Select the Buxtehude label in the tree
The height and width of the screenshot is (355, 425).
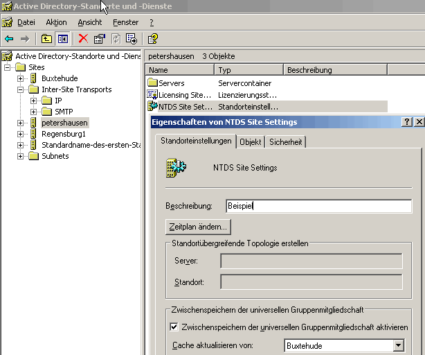(x=60, y=78)
